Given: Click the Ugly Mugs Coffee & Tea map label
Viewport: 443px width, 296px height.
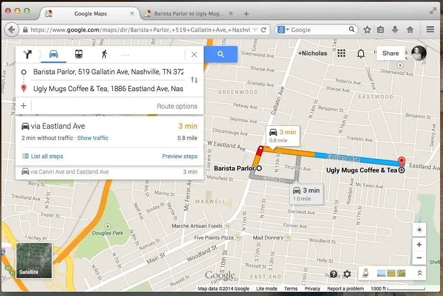Looking at the screenshot, I should pyautogui.click(x=362, y=170).
